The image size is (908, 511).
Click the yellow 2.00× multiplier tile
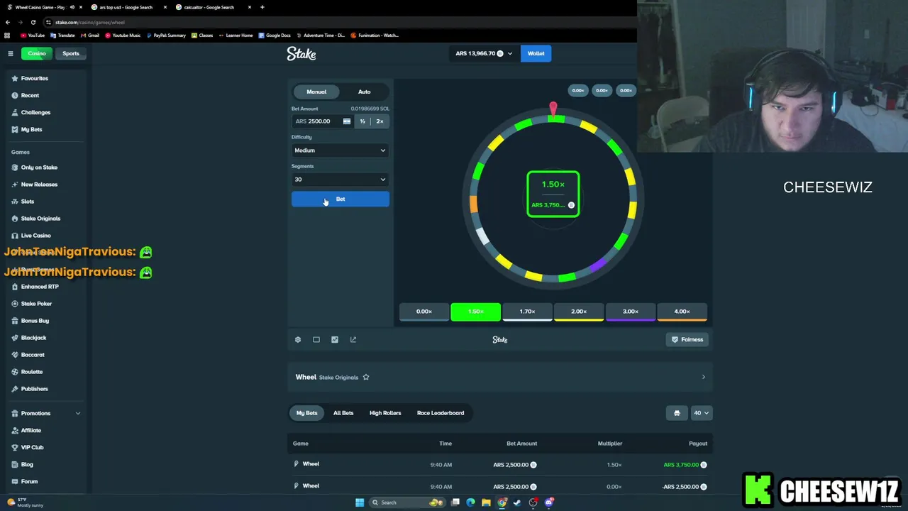point(579,312)
